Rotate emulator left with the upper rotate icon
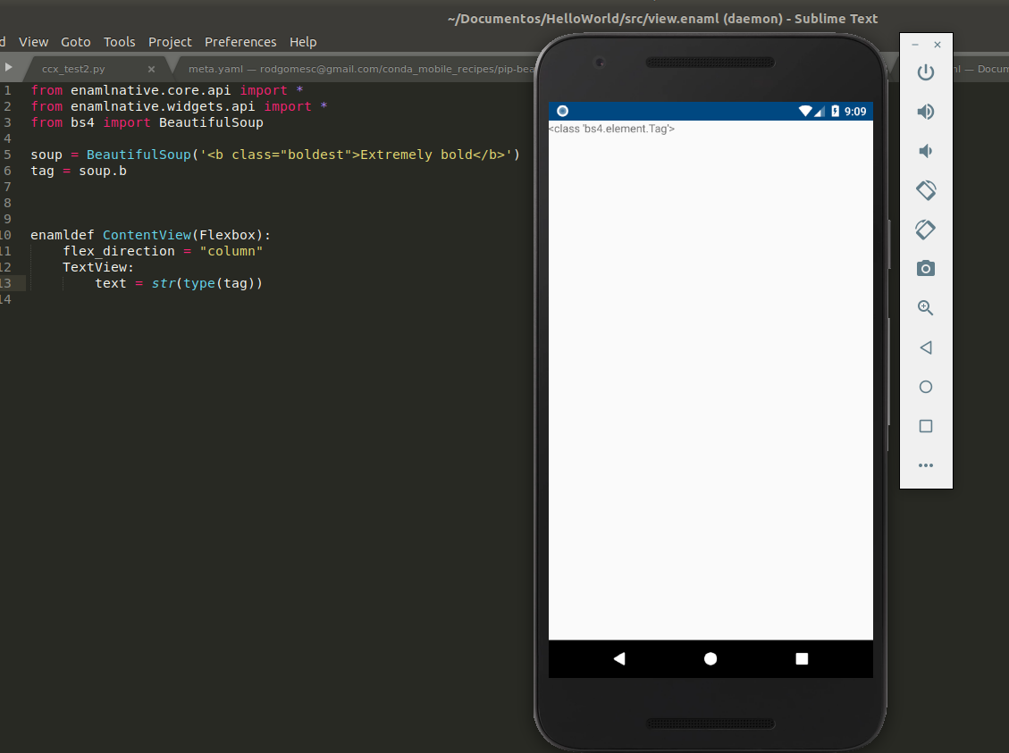1009x753 pixels. [925, 190]
